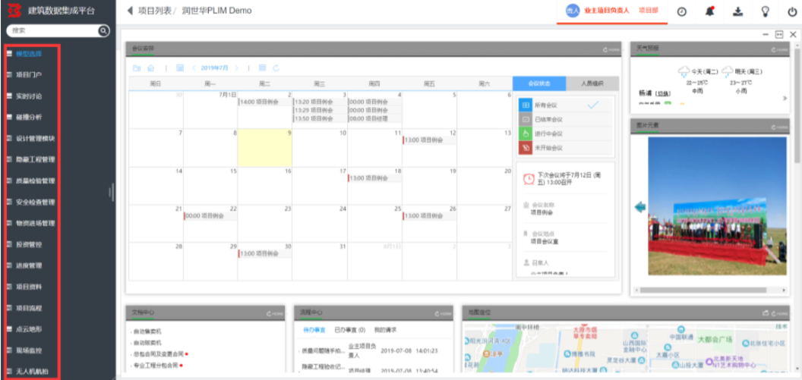Click the home icon in calendar toolbar
Image resolution: width=802 pixels, height=380 pixels.
click(150, 68)
